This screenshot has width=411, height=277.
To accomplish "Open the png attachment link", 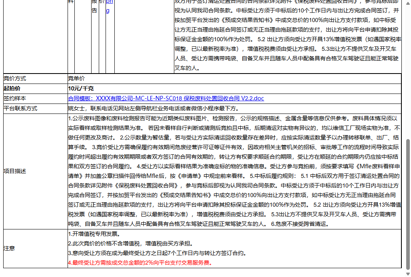I will pos(110,6).
